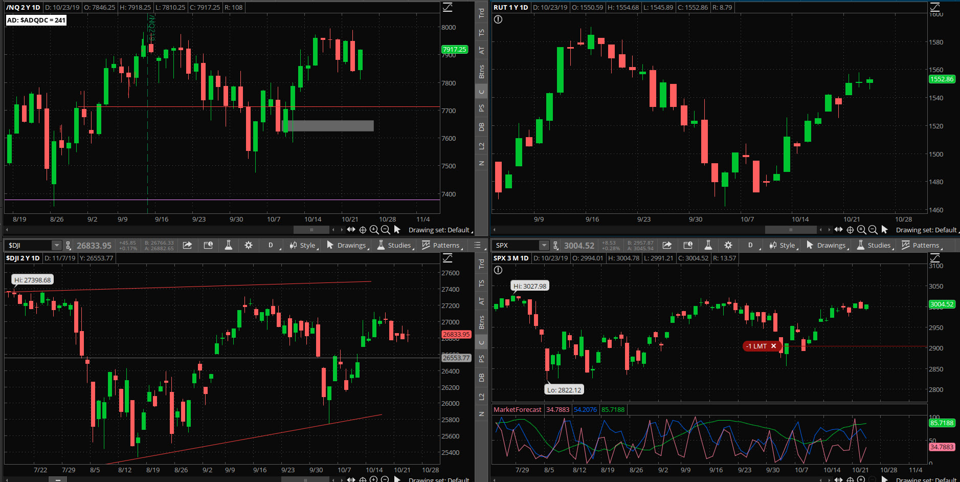Click the horizontal scrollbar thumb under /NQ chart
The height and width of the screenshot is (482, 960).
tap(311, 230)
